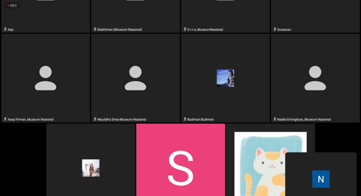Click the name D i n a_MuseumNasional
The image size is (361, 196).
(205, 30)
